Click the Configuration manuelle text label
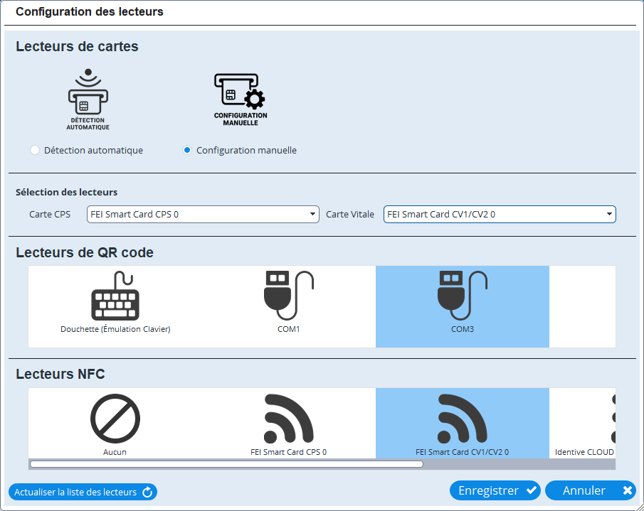The height and width of the screenshot is (511, 644). [246, 150]
